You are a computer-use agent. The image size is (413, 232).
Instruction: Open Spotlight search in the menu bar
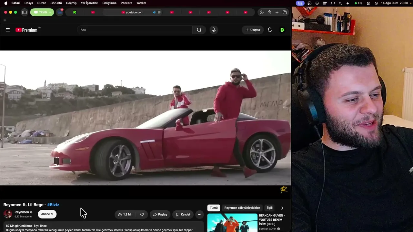[340, 3]
